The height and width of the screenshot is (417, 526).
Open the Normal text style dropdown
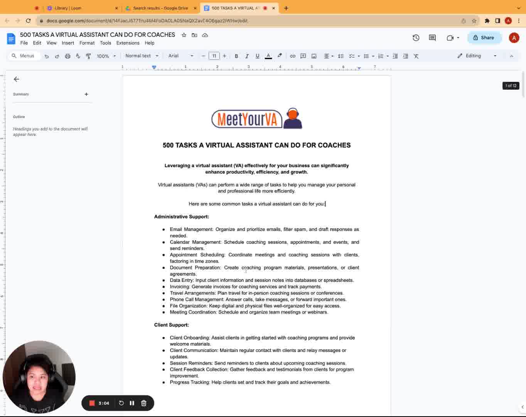142,56
